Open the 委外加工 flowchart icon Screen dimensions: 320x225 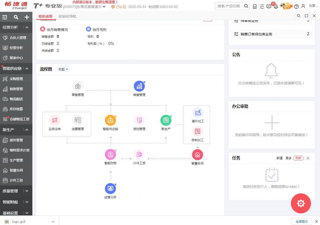click(x=198, y=113)
